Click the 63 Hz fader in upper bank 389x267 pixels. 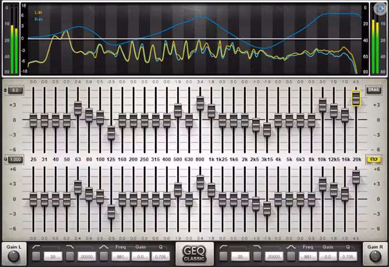pos(78,108)
